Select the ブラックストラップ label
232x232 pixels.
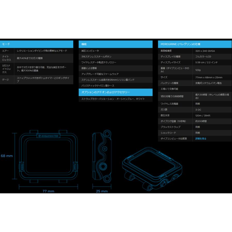tap(170, 127)
